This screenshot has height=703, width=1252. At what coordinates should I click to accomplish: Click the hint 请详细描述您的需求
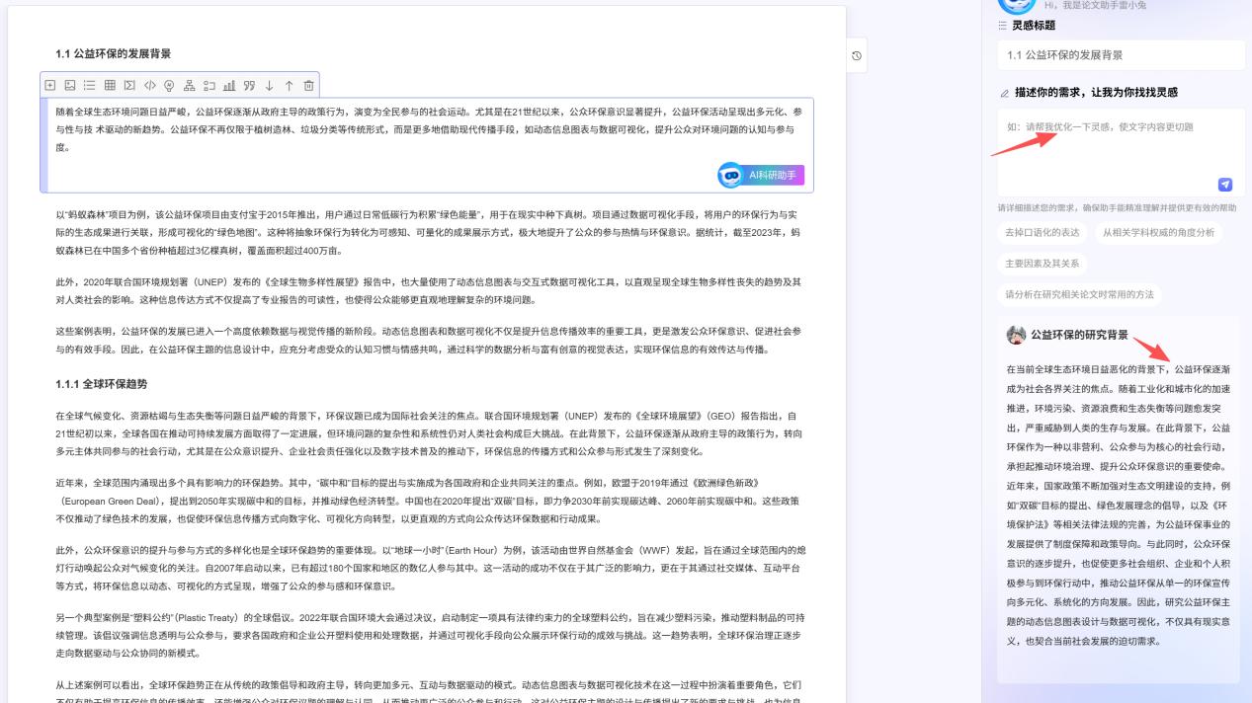1117,208
